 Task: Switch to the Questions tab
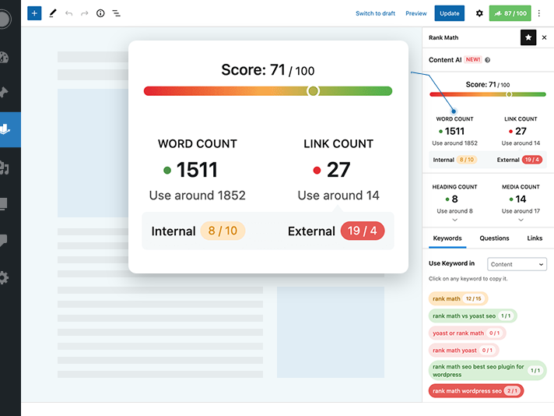coord(494,238)
